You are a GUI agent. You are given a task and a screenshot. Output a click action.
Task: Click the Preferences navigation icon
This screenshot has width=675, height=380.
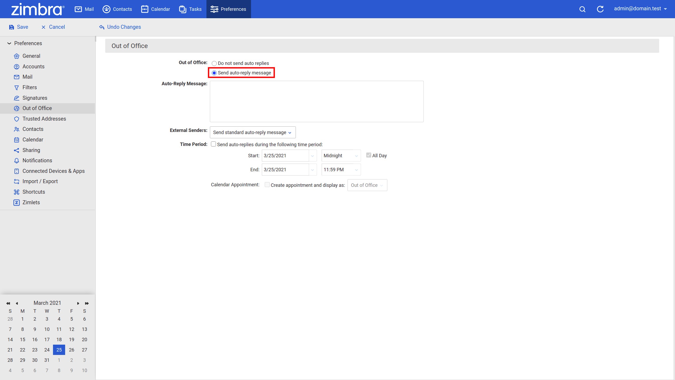tap(214, 9)
